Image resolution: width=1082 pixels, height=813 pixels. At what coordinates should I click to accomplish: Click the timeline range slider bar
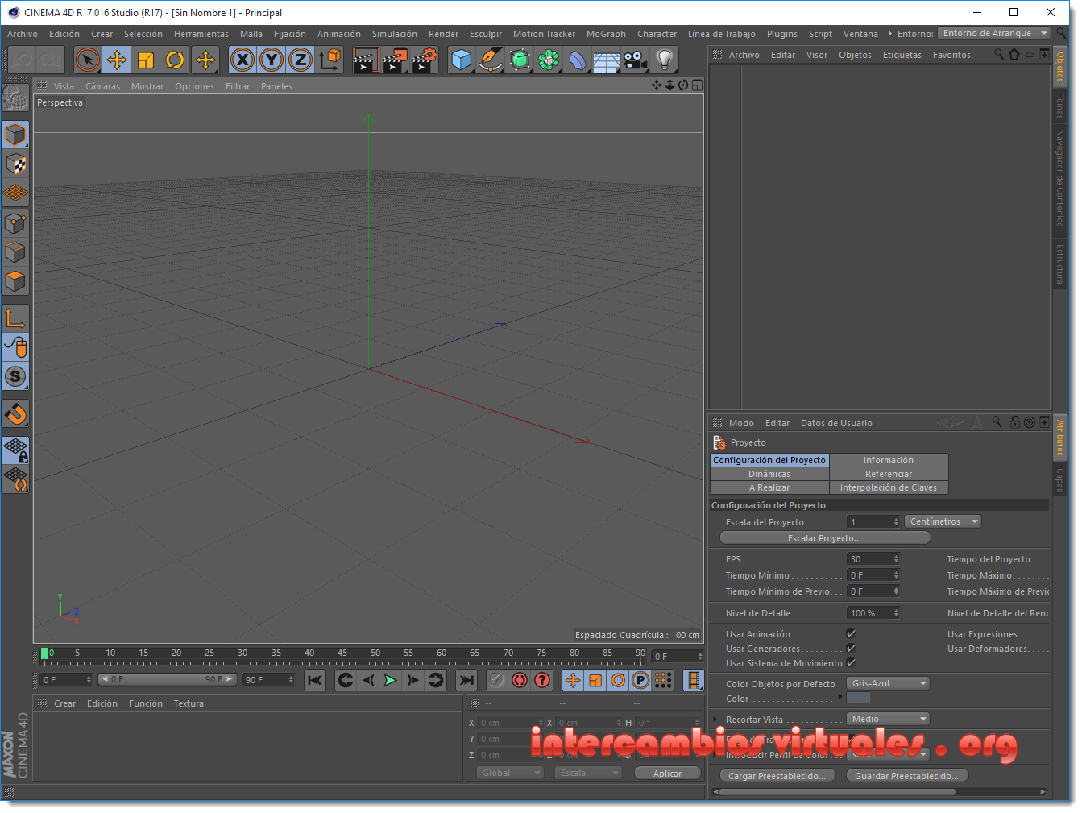tap(168, 680)
